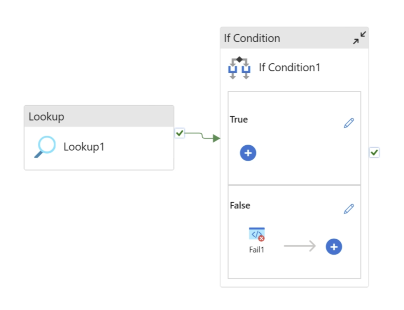Screen dimensions: 404x310
Task: Select the True branch label
Action: pyautogui.click(x=239, y=119)
